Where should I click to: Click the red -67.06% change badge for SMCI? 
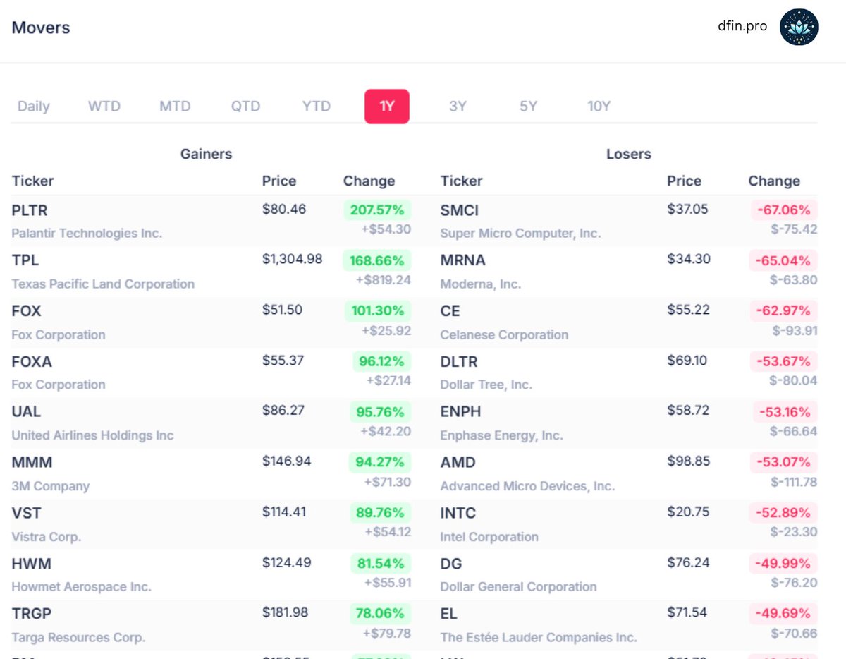pyautogui.click(x=783, y=210)
